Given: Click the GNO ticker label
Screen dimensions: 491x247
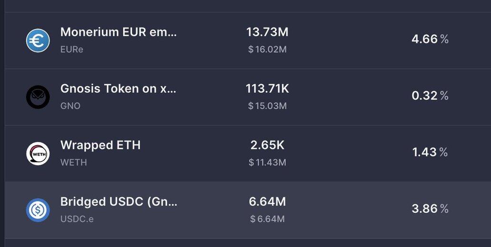Looking at the screenshot, I should tap(70, 106).
